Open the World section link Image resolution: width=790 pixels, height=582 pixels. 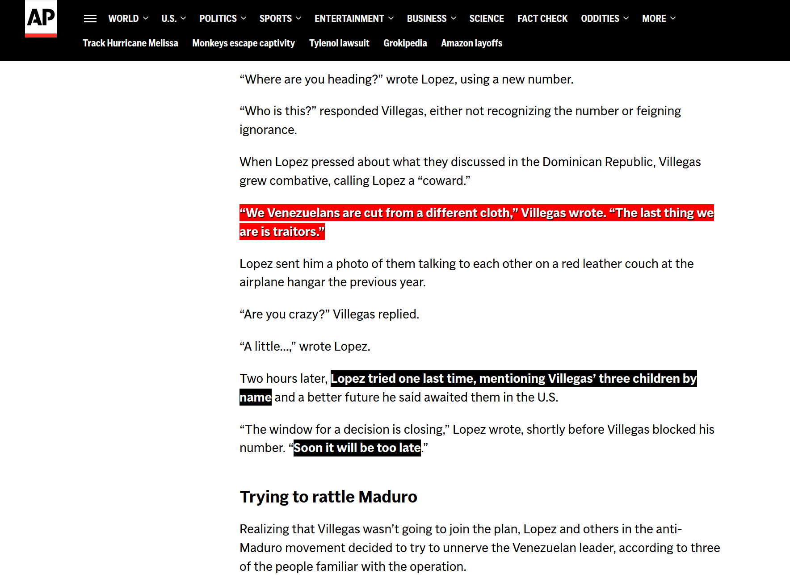point(123,19)
